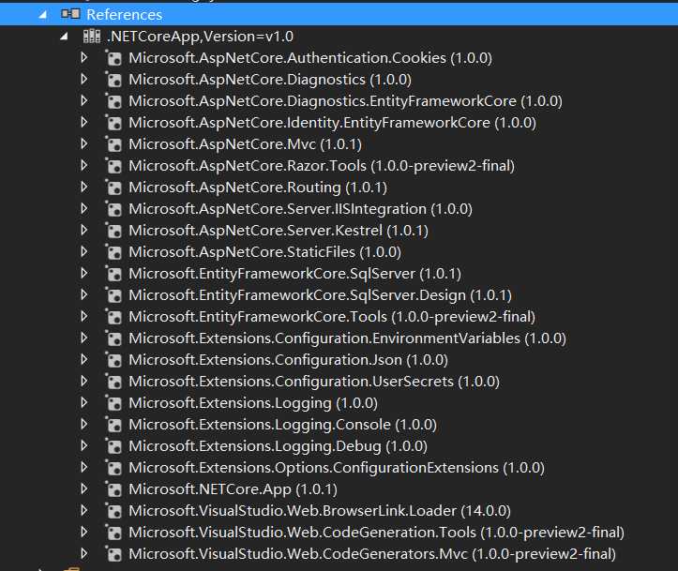Click the Identity.EntityFrameworkCore package icon
This screenshot has height=571, width=678.
coord(114,123)
